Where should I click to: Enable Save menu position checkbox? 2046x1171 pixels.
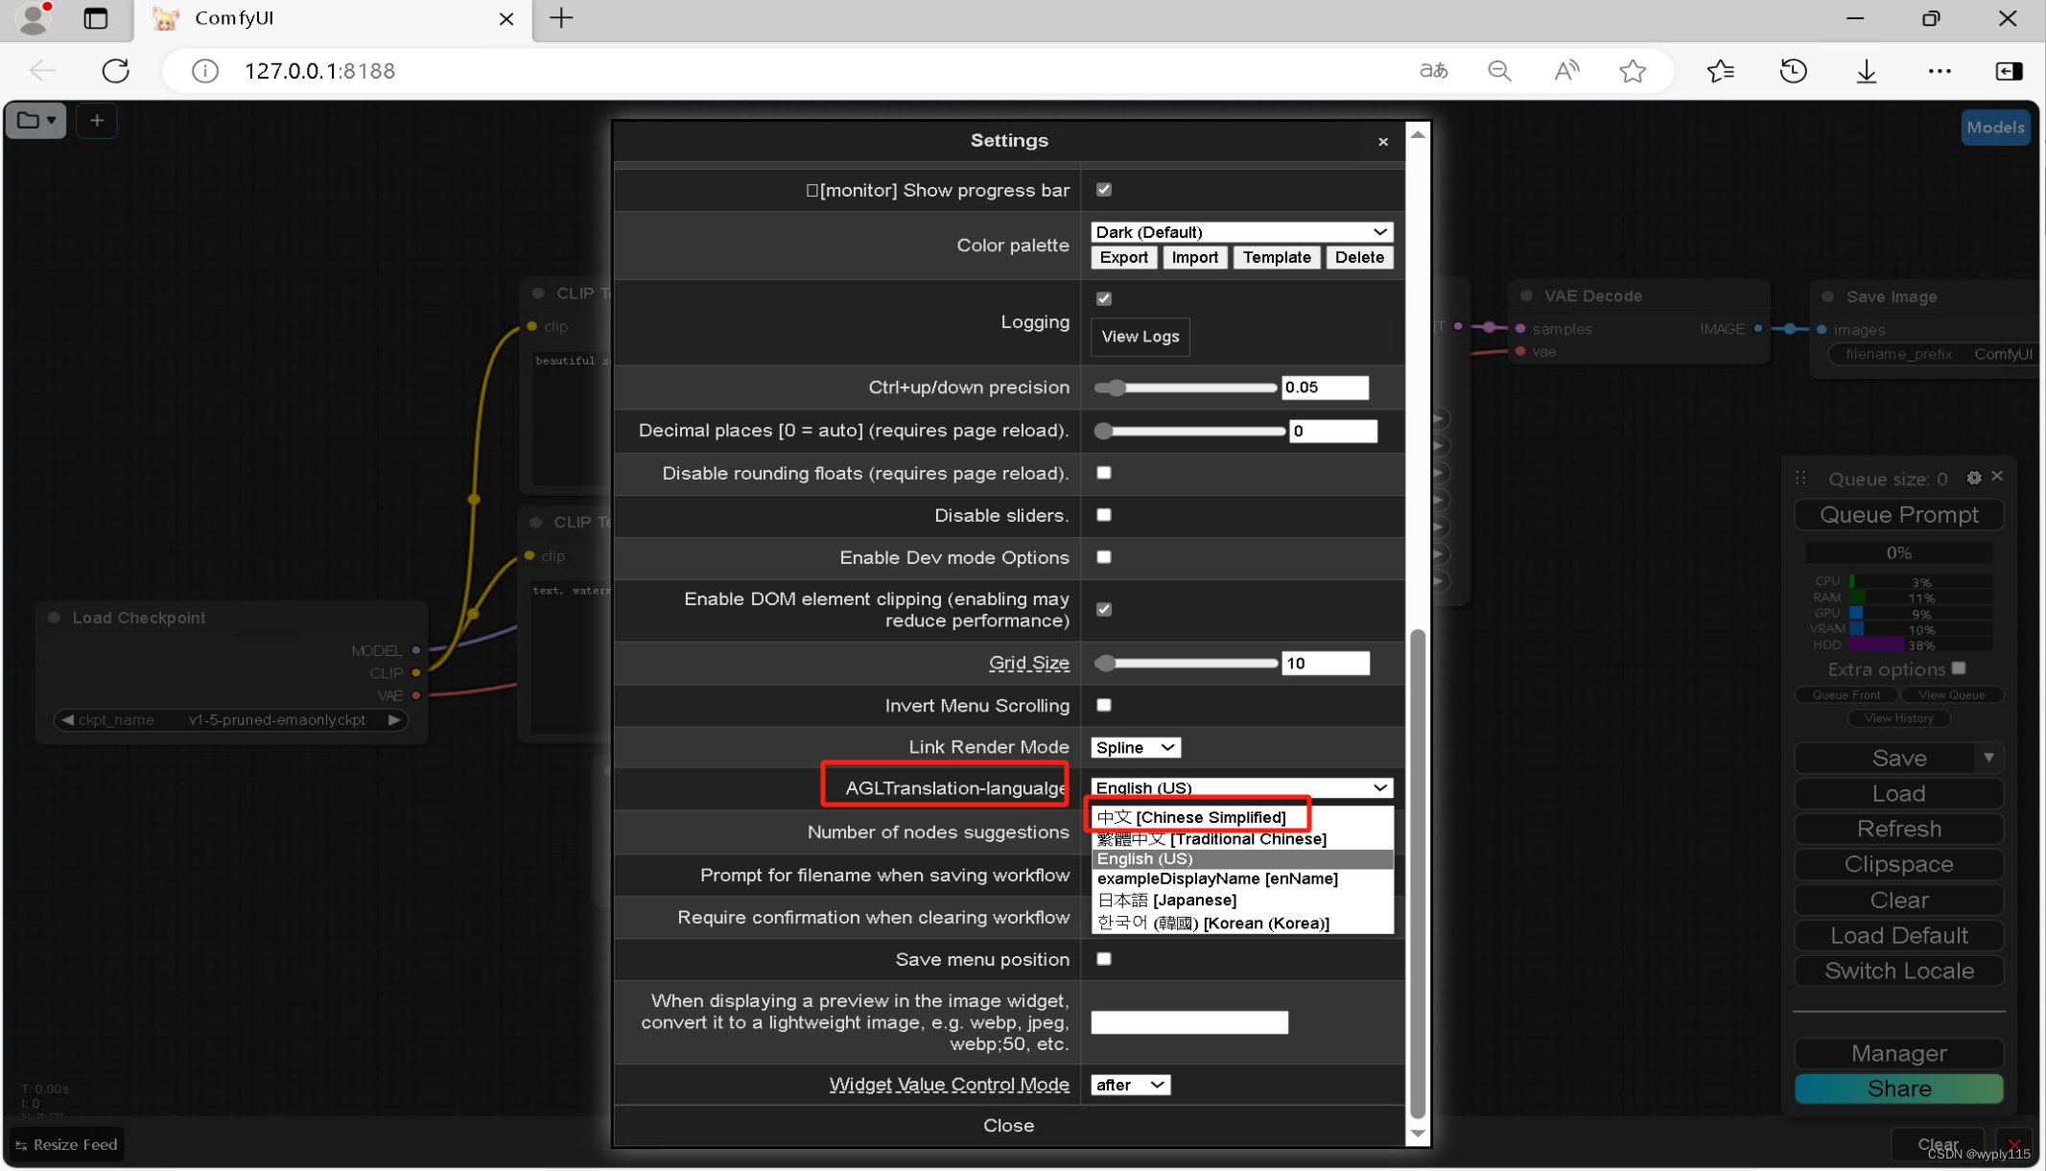[1104, 959]
